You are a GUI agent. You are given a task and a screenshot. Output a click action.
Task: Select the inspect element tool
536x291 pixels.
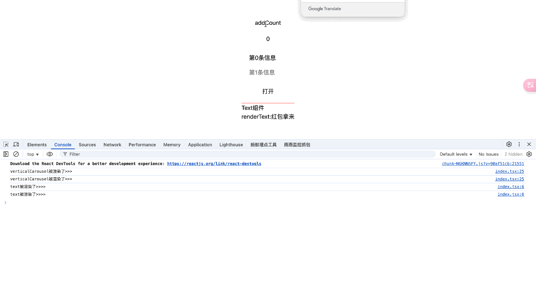tap(6, 144)
